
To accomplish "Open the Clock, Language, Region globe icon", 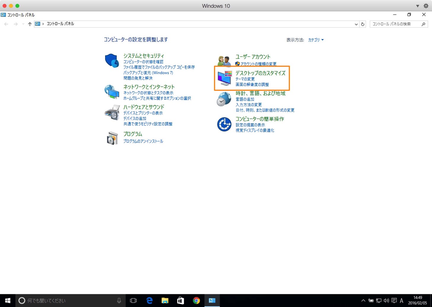I will [x=224, y=99].
